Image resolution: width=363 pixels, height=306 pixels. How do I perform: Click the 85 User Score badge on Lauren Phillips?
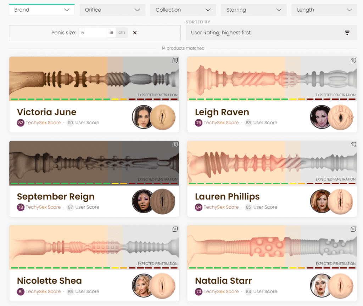coord(248,207)
